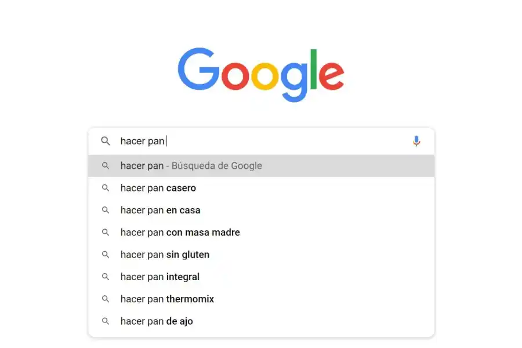Pick the 'hacer pan thermomix' suggestion

pos(168,299)
